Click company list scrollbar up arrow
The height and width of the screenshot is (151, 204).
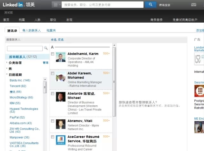point(45,79)
